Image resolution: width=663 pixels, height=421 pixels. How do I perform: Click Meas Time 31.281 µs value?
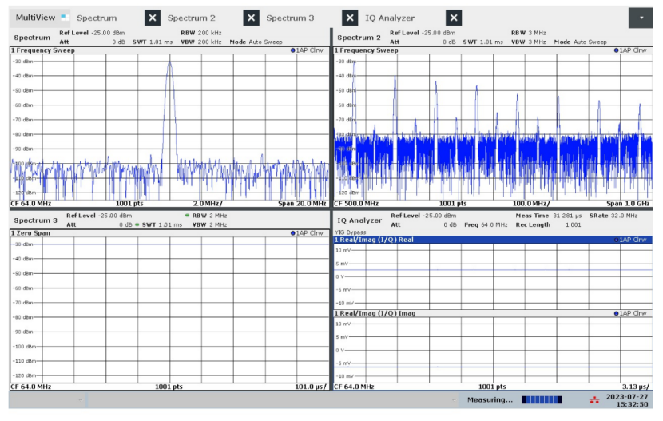tap(549, 216)
